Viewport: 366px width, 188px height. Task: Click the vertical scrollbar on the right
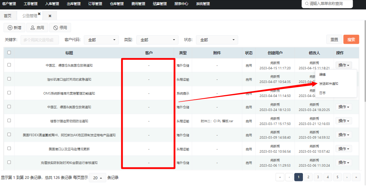365,62
